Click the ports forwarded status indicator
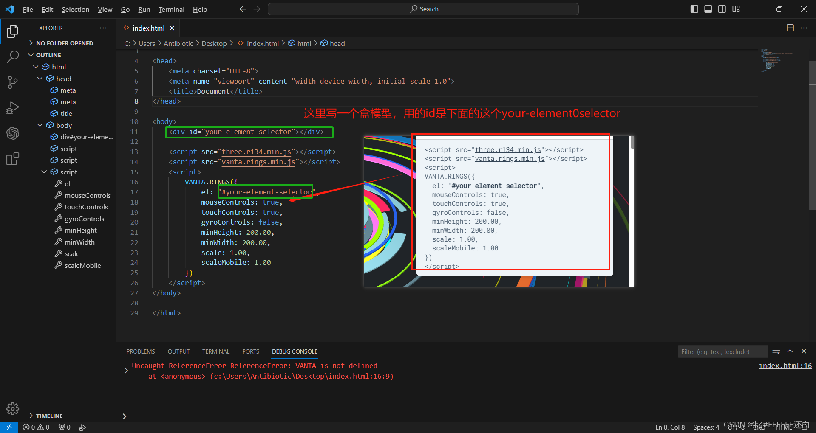 65,427
